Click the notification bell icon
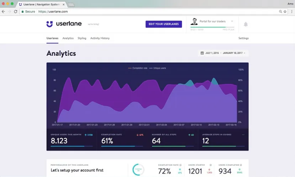 click(x=246, y=24)
